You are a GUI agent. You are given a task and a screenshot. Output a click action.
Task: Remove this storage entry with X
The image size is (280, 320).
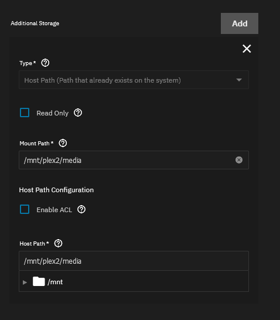point(247,49)
